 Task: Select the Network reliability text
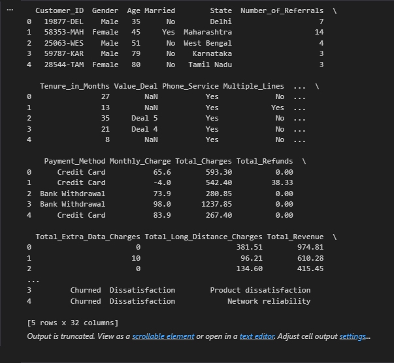click(x=269, y=301)
